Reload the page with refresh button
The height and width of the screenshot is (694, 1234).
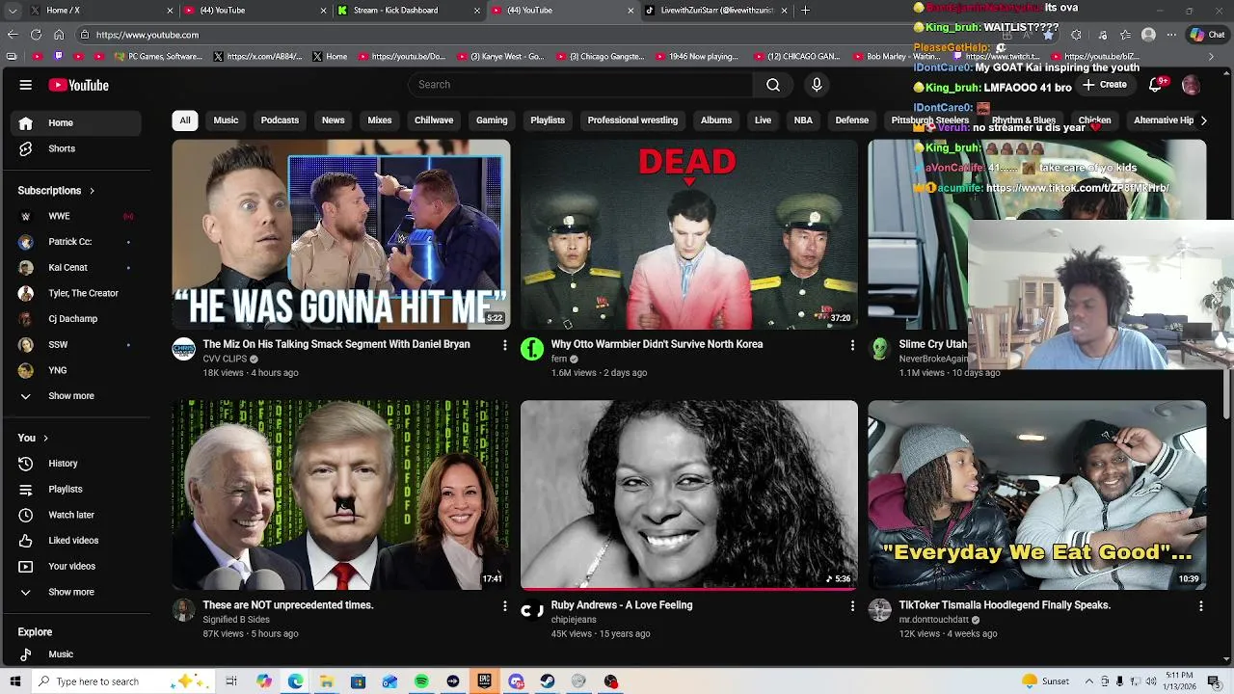tap(36, 35)
